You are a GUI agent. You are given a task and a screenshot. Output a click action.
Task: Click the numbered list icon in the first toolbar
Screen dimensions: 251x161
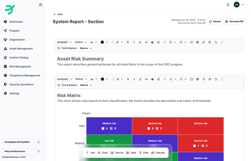pos(181,42)
